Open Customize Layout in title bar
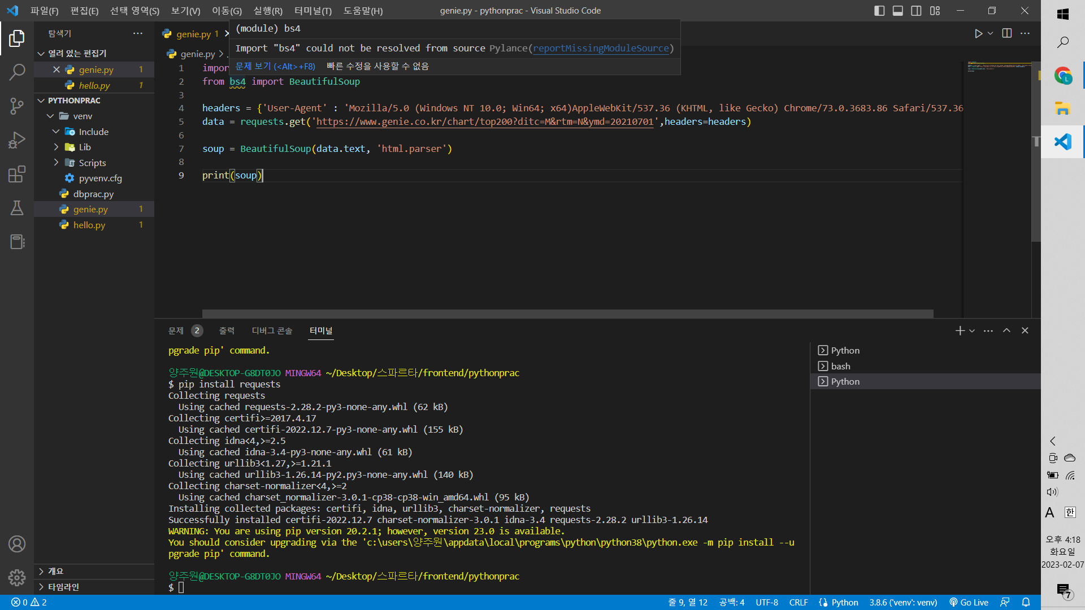The height and width of the screenshot is (610, 1085). click(935, 11)
